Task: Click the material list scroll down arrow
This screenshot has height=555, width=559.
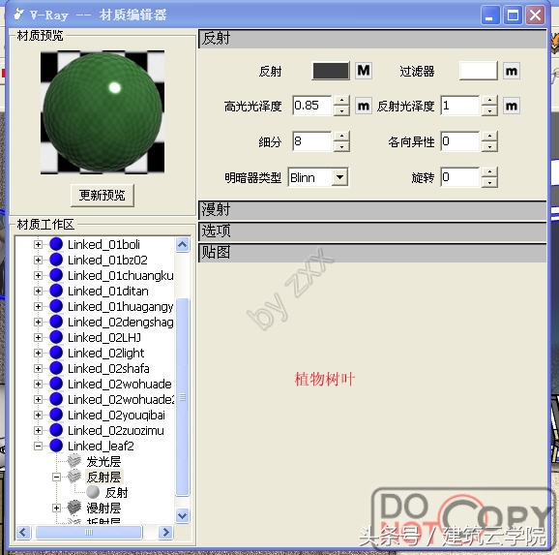Action: [x=183, y=515]
